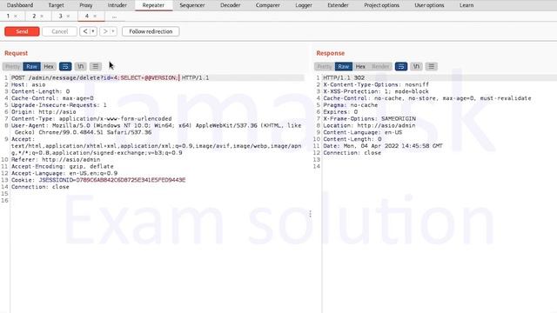Add new Repeater tab with ellipsis
This screenshot has height=313, width=557.
coord(114,17)
